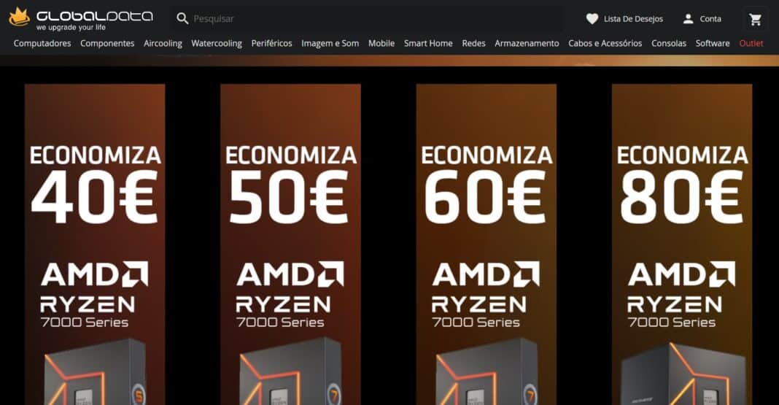Viewport: 779px width, 405px height.
Task: Select the Economiza 60€ Ryzen banner
Action: coord(487,244)
